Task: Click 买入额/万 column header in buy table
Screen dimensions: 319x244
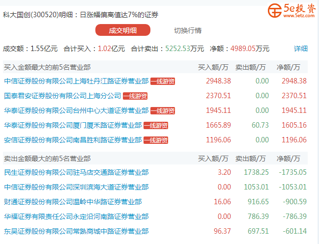Action: (x=213, y=67)
